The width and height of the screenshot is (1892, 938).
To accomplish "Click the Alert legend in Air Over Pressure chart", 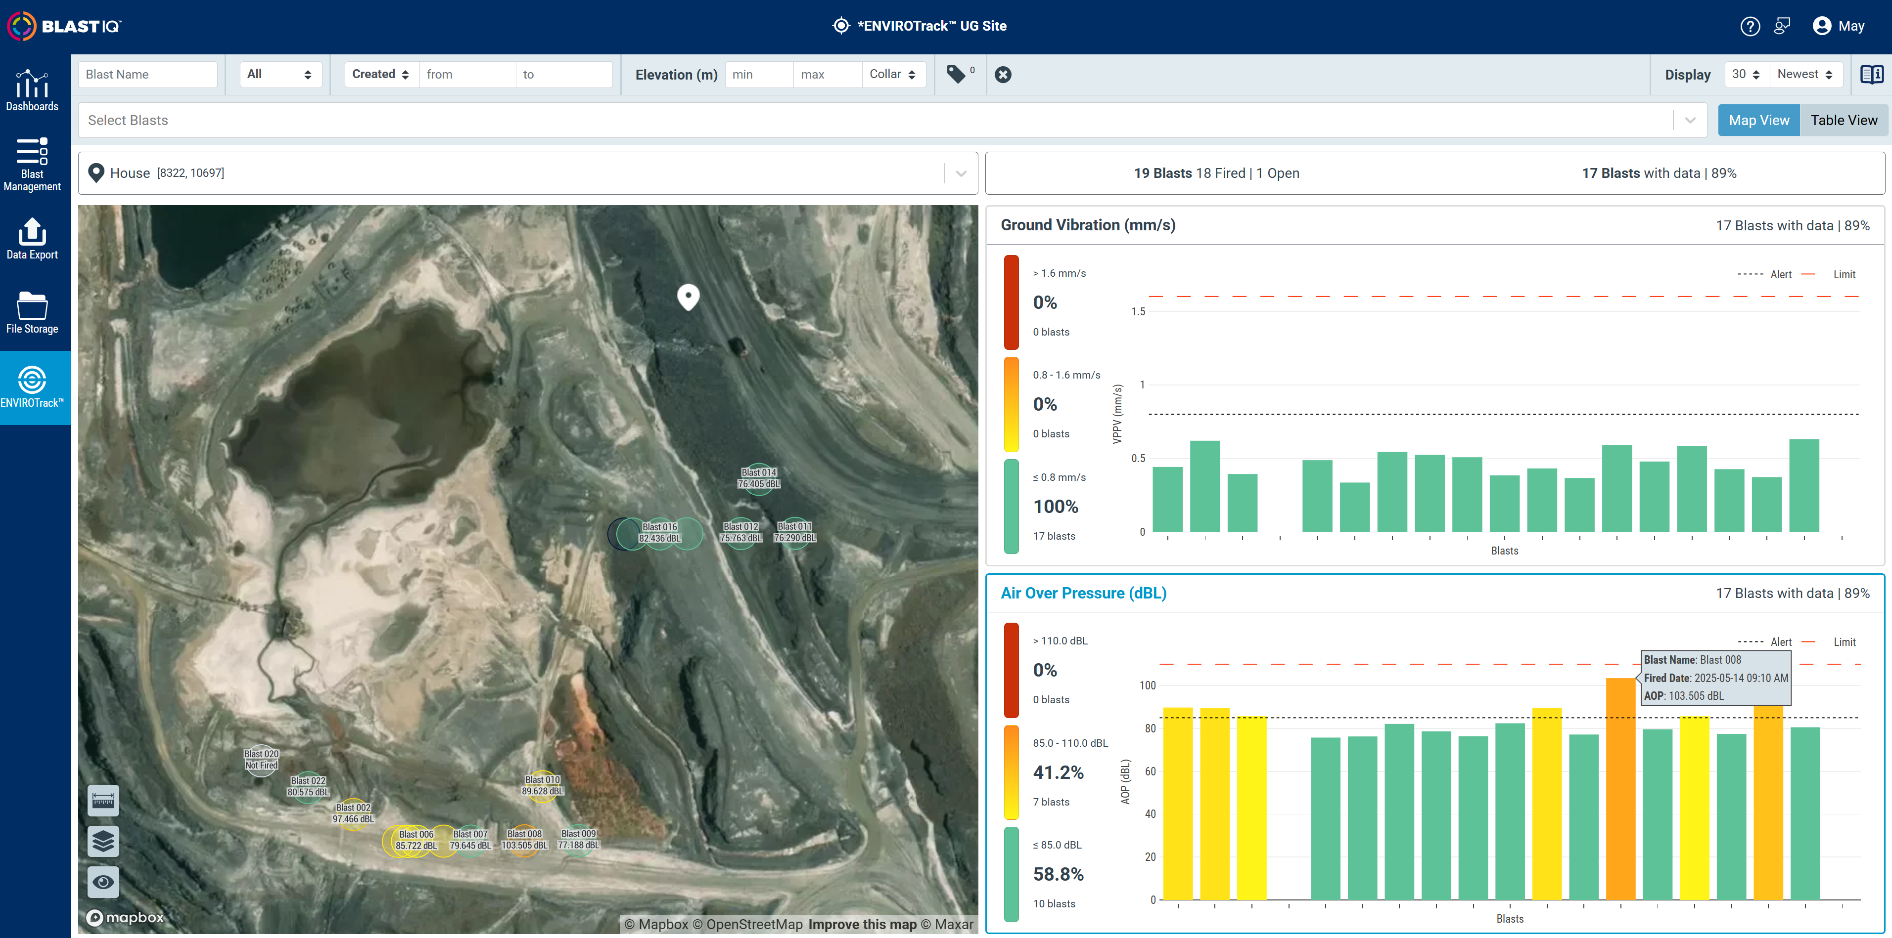I will pyautogui.click(x=1764, y=642).
